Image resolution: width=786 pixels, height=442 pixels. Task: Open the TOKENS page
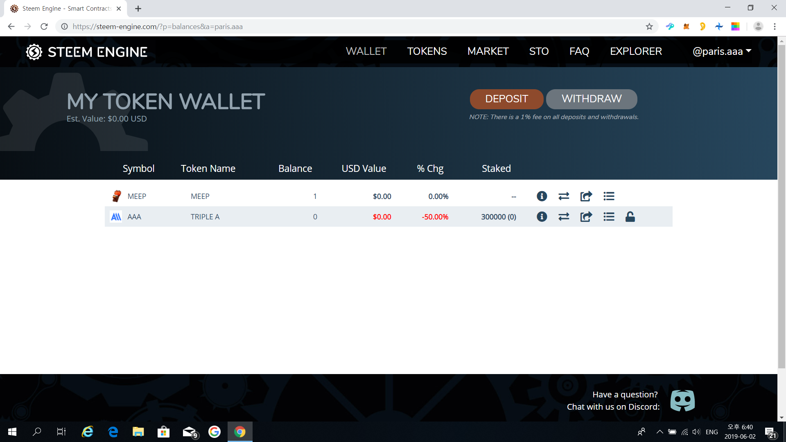(x=427, y=52)
